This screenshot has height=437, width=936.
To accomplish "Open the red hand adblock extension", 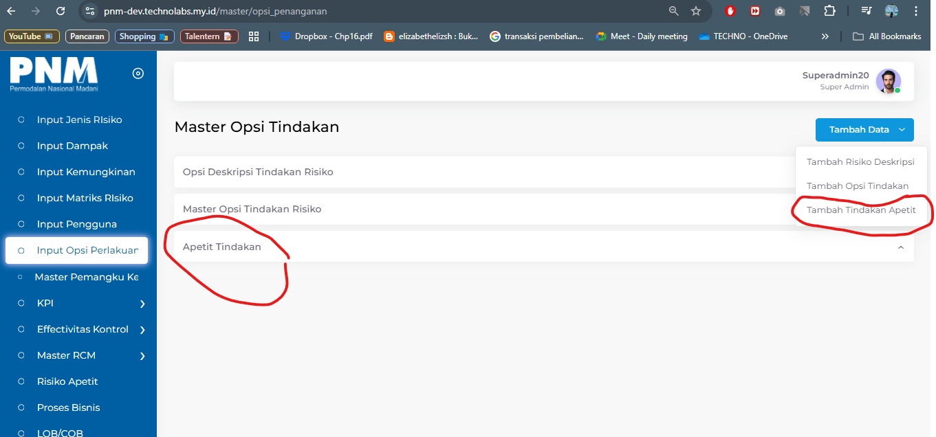I will pyautogui.click(x=730, y=11).
